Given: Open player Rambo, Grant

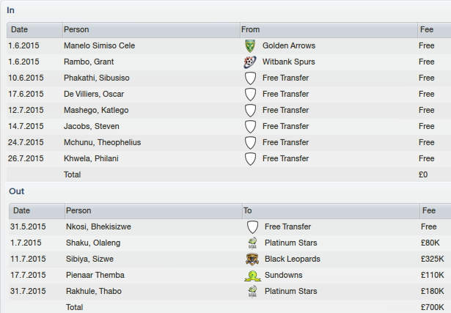Looking at the screenshot, I should 89,62.
